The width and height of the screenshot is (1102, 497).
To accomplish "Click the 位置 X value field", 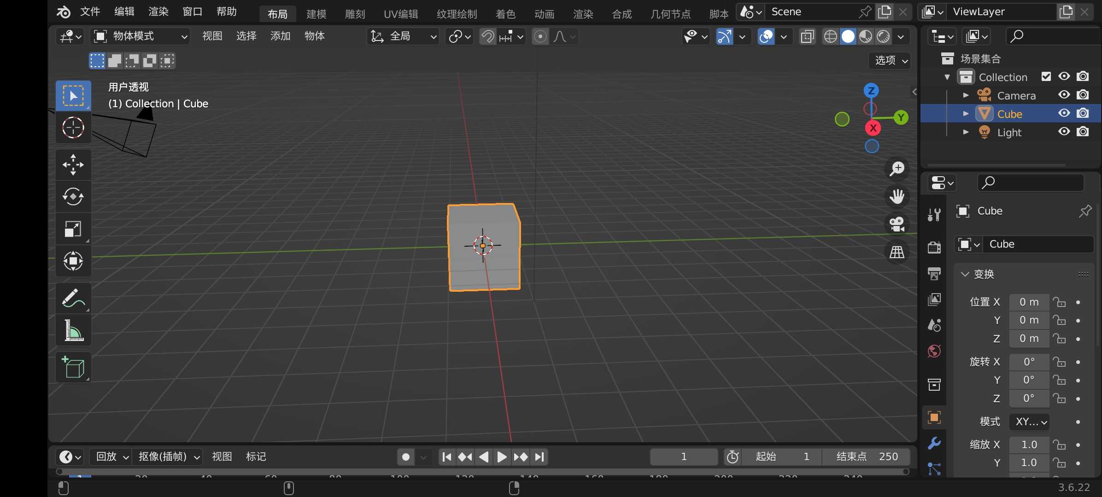I will point(1029,302).
